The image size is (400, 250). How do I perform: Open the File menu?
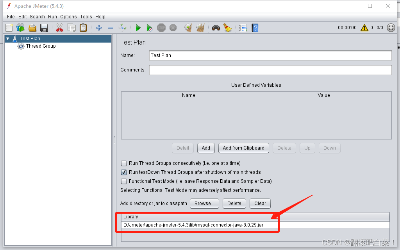[x=11, y=16]
